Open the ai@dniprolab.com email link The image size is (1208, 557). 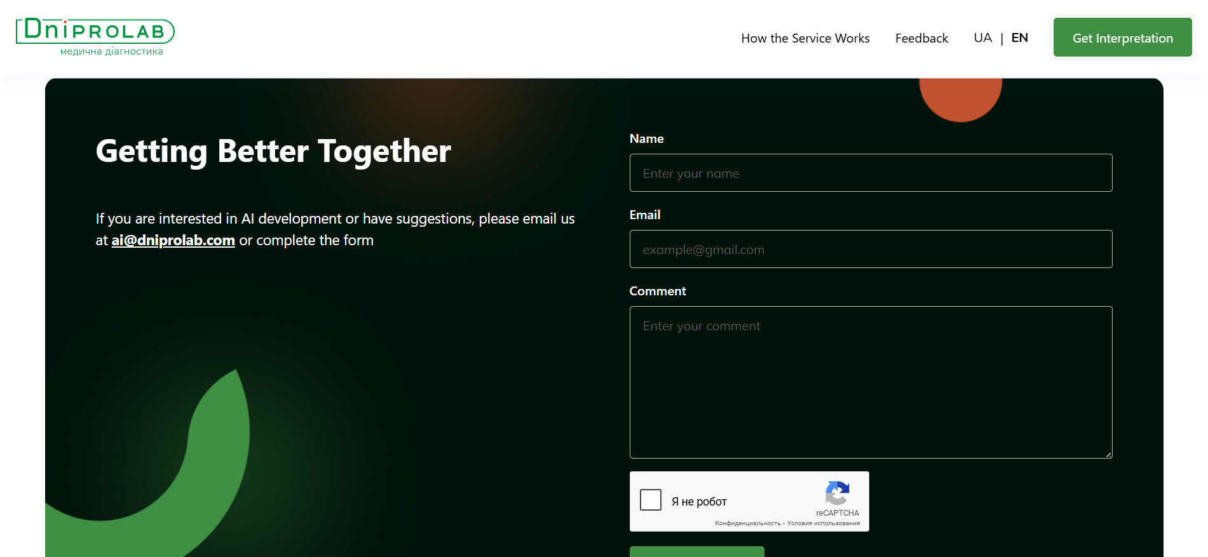pyautogui.click(x=173, y=241)
